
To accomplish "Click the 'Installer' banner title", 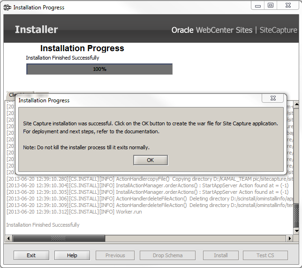I will point(37,30).
